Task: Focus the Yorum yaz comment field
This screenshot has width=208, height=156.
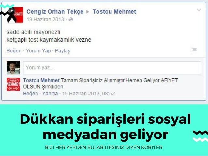Action: click(112, 68)
